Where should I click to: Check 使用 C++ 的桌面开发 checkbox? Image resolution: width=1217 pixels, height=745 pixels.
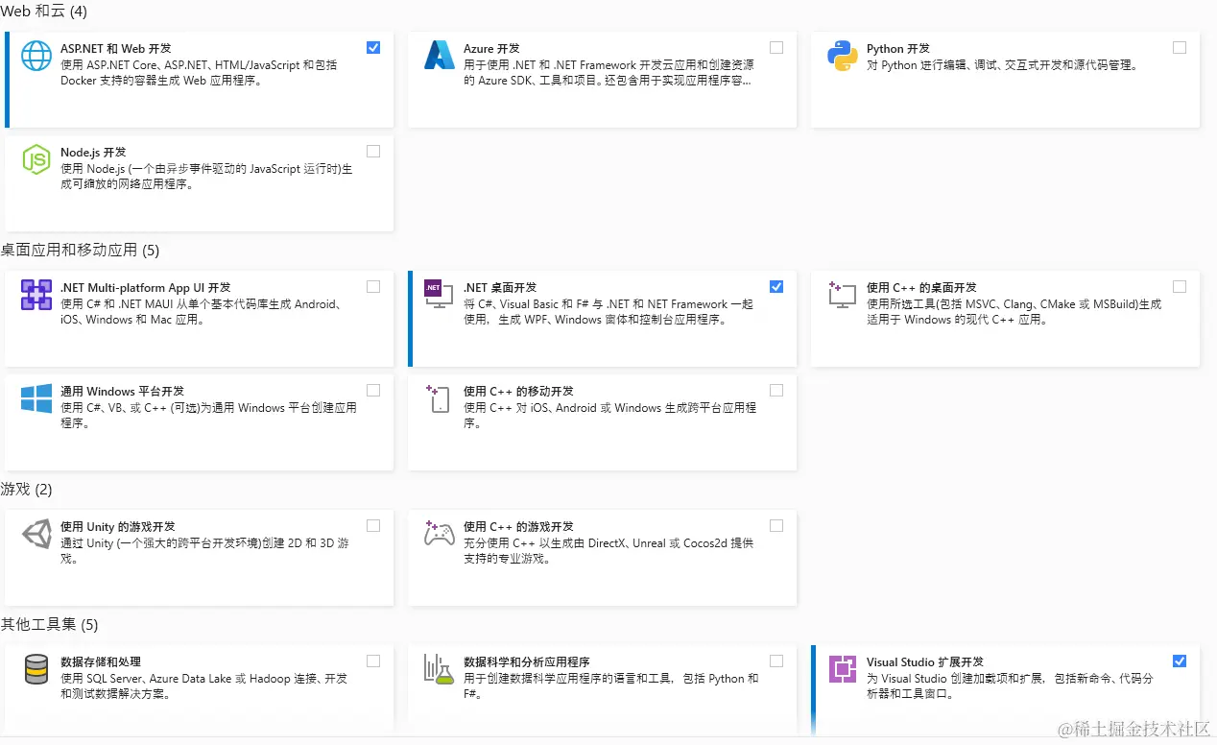1180,286
